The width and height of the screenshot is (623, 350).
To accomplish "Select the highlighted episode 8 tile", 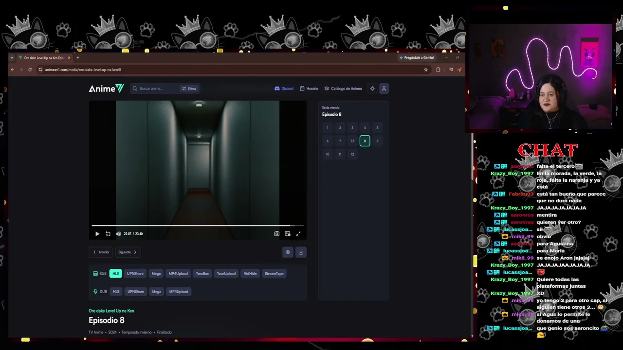I will click(365, 141).
